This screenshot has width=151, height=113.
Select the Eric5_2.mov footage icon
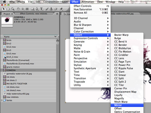5,57
